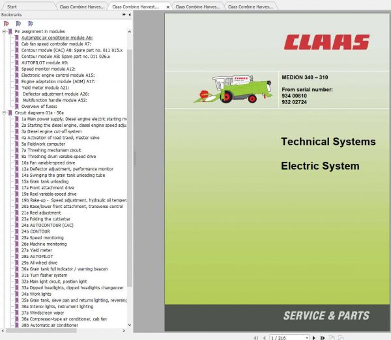The width and height of the screenshot is (391, 340).
Task: Click bookmark icon beside 17a Front attachment drive
Action: click(x=17, y=188)
